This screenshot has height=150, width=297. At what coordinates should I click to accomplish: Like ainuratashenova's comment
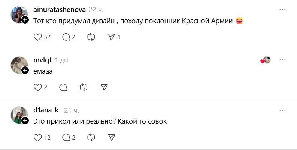click(37, 37)
